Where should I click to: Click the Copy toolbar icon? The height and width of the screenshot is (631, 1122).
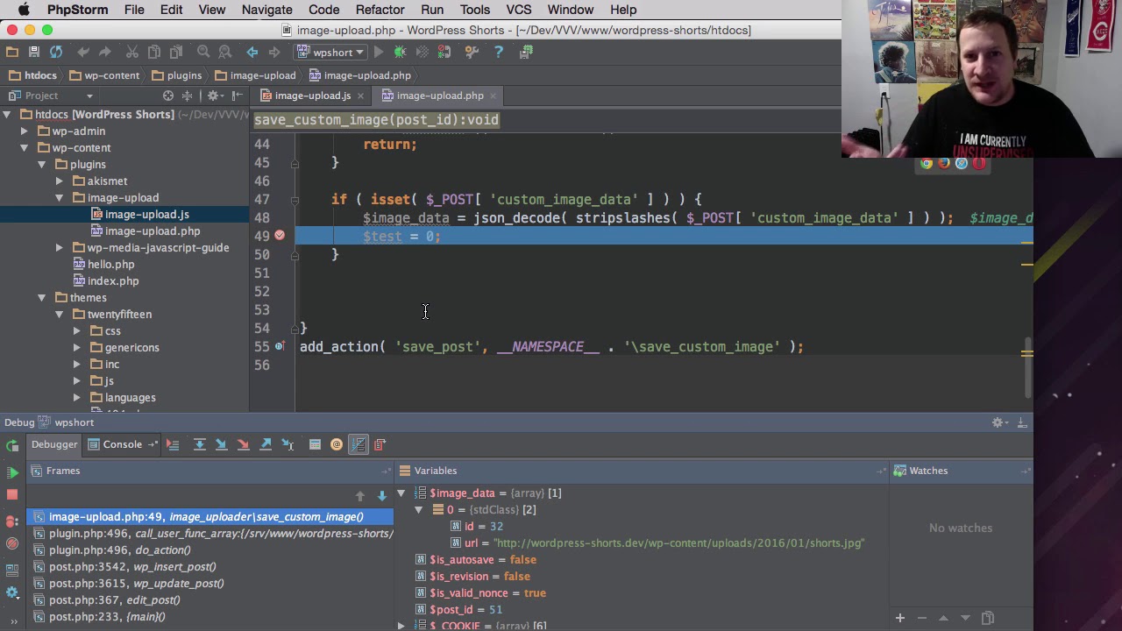click(154, 53)
